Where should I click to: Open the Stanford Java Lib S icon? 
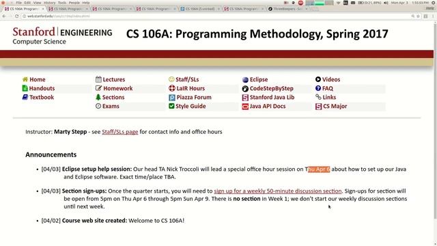click(x=245, y=98)
